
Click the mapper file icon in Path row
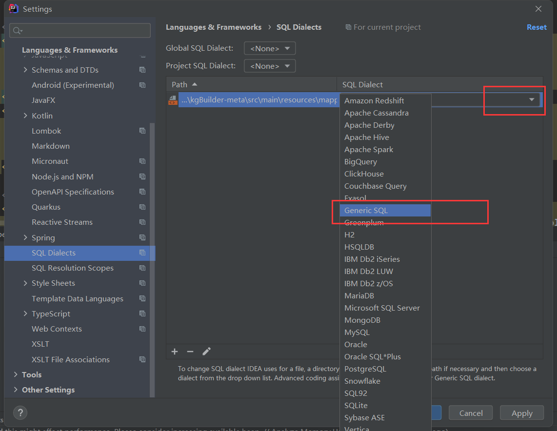point(173,100)
